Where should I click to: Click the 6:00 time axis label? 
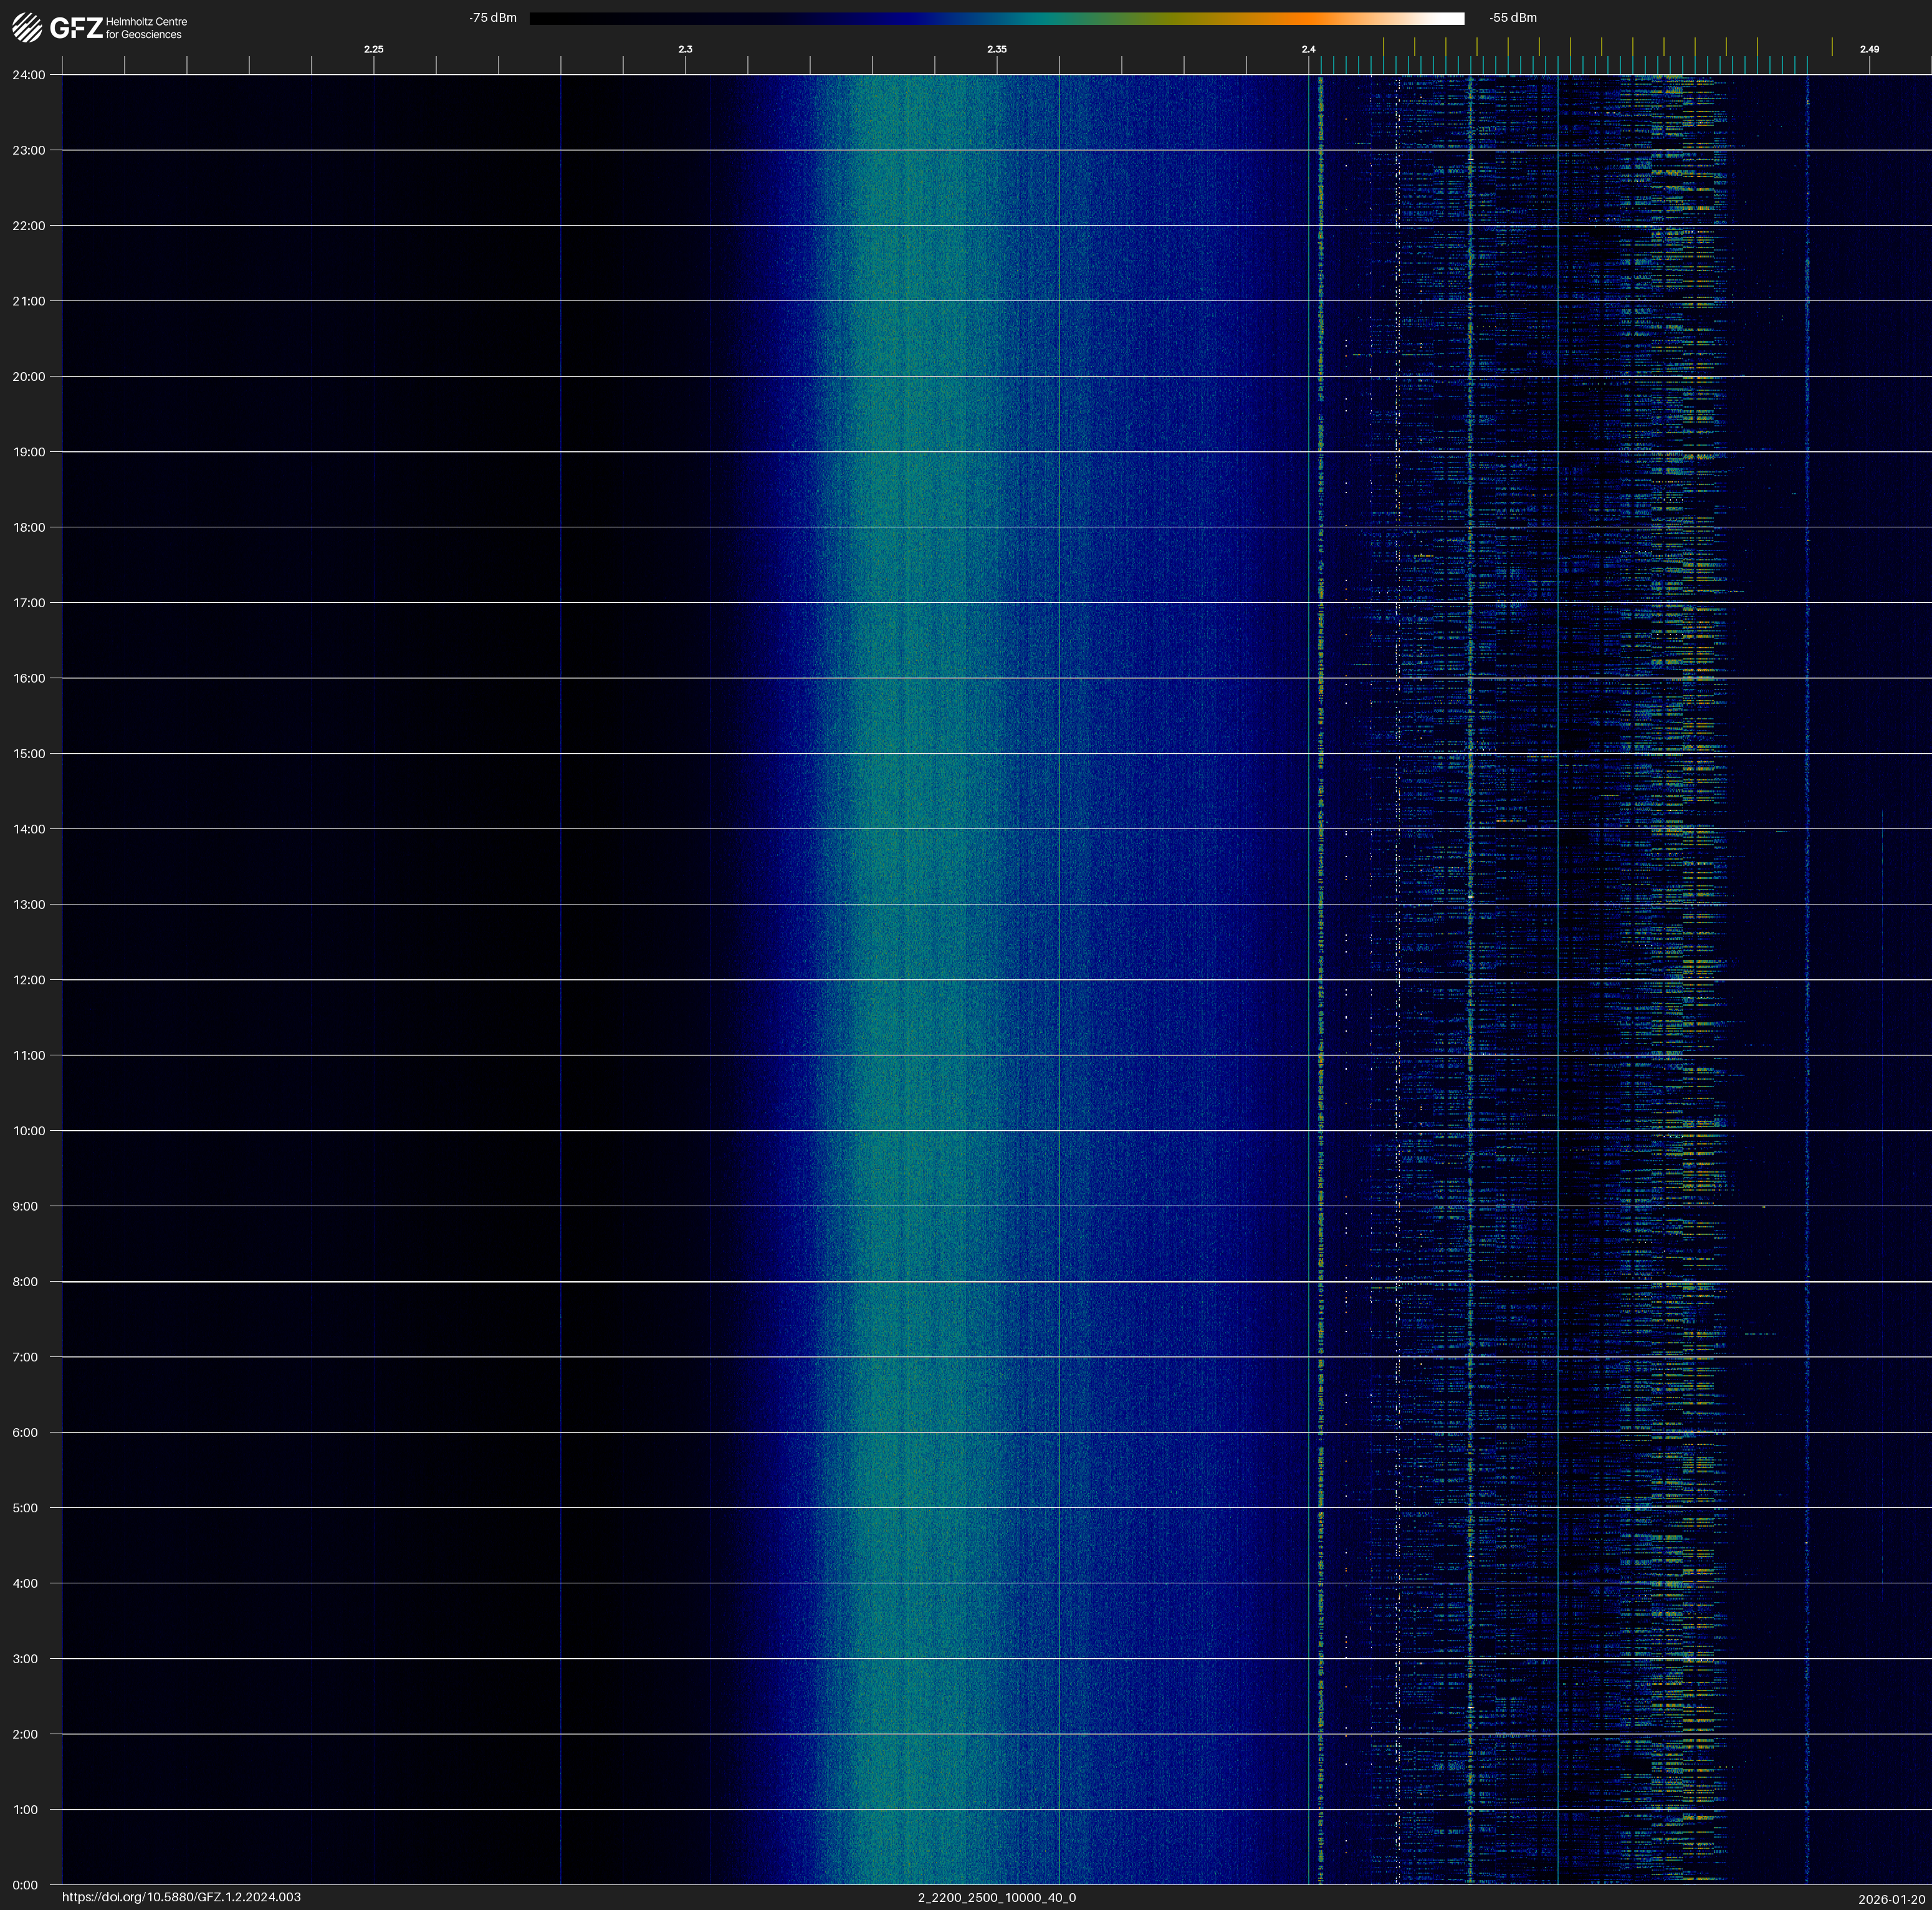pos(25,1433)
